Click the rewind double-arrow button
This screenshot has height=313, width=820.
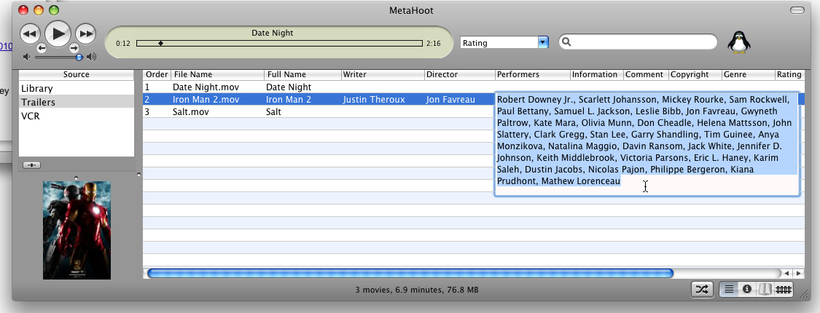30,34
